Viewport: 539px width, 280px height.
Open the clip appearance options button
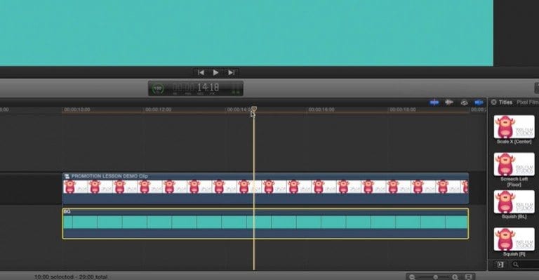click(x=468, y=277)
